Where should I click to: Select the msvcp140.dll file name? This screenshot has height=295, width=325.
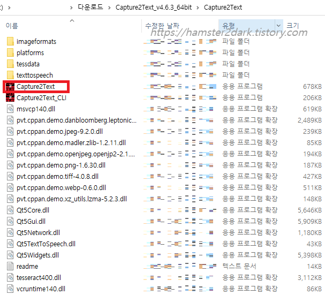tap(36, 109)
